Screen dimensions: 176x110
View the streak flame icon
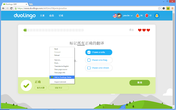[x=137, y=16]
